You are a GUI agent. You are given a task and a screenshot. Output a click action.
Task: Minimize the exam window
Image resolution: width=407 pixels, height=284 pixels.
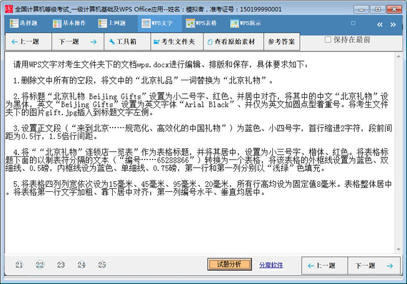(361, 9)
